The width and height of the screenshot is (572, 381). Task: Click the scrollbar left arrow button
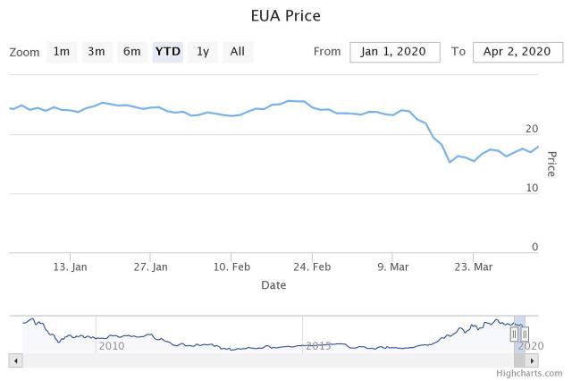pyautogui.click(x=14, y=360)
